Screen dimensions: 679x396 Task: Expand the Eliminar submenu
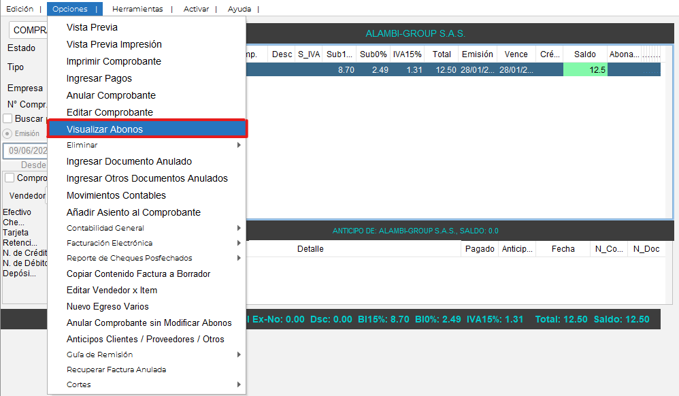click(146, 145)
